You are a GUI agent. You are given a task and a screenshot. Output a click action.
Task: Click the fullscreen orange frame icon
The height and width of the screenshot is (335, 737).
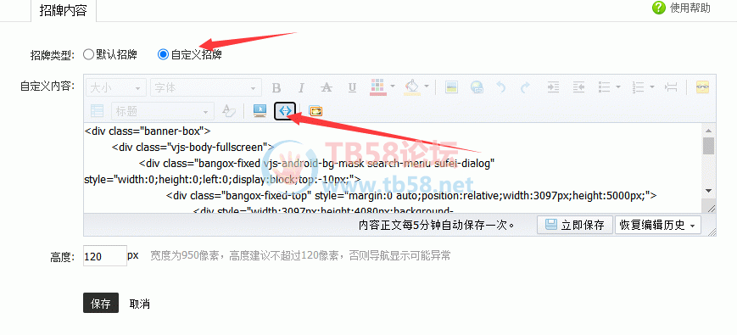coord(315,111)
